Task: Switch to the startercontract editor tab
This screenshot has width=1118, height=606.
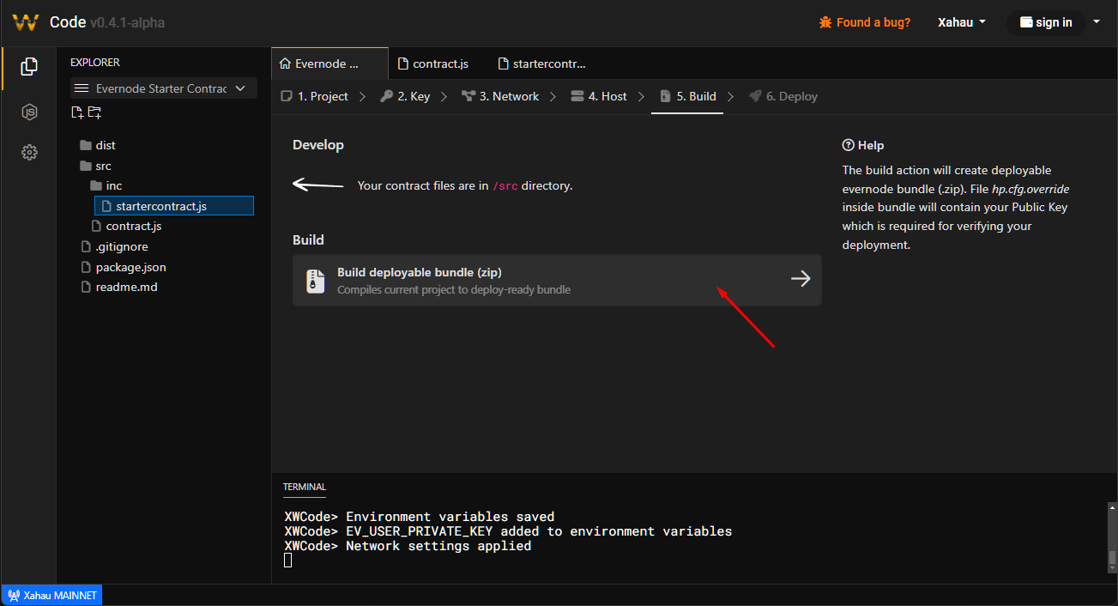Action: 541,64
